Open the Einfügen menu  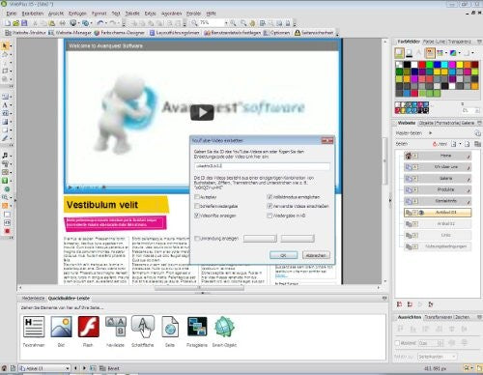click(x=77, y=14)
